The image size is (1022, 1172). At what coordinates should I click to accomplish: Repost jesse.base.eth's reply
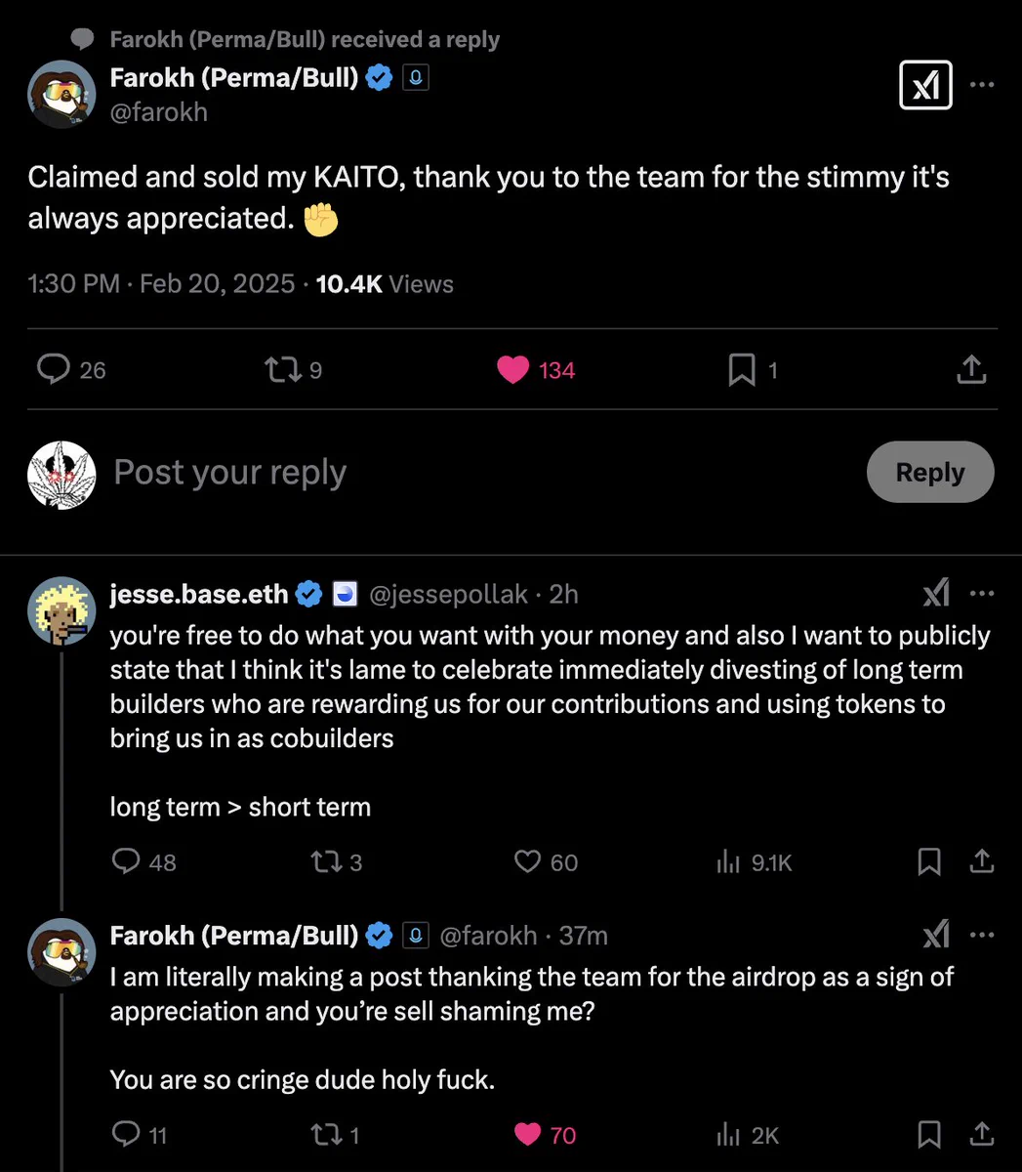click(336, 861)
